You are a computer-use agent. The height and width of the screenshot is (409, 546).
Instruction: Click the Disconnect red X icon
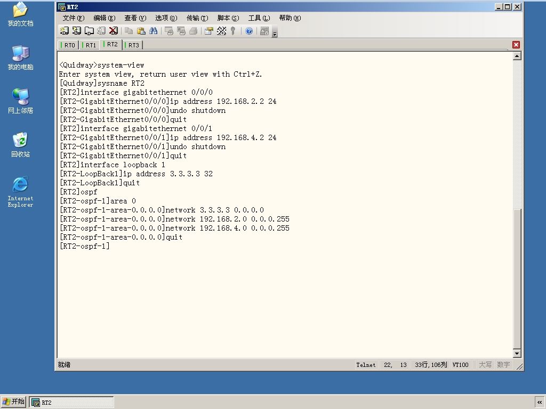click(x=114, y=31)
